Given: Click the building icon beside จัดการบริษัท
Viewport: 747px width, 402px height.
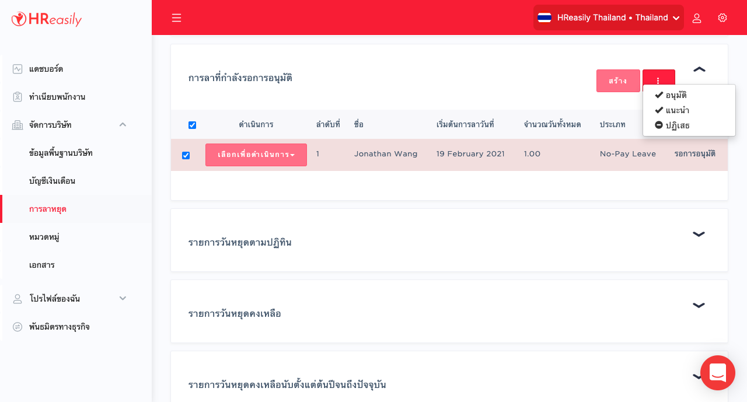Looking at the screenshot, I should (18, 125).
